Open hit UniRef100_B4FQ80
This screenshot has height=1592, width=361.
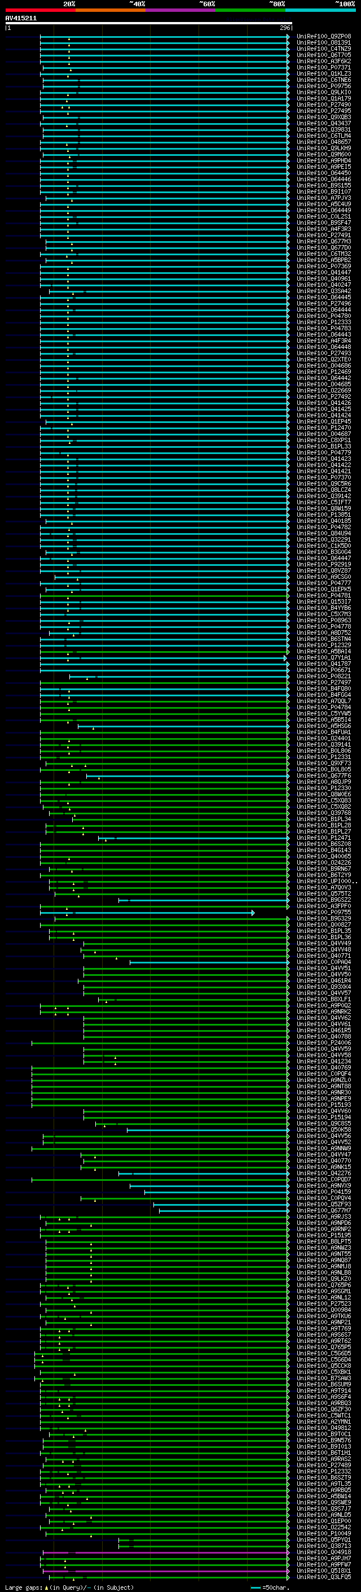pos(324,689)
